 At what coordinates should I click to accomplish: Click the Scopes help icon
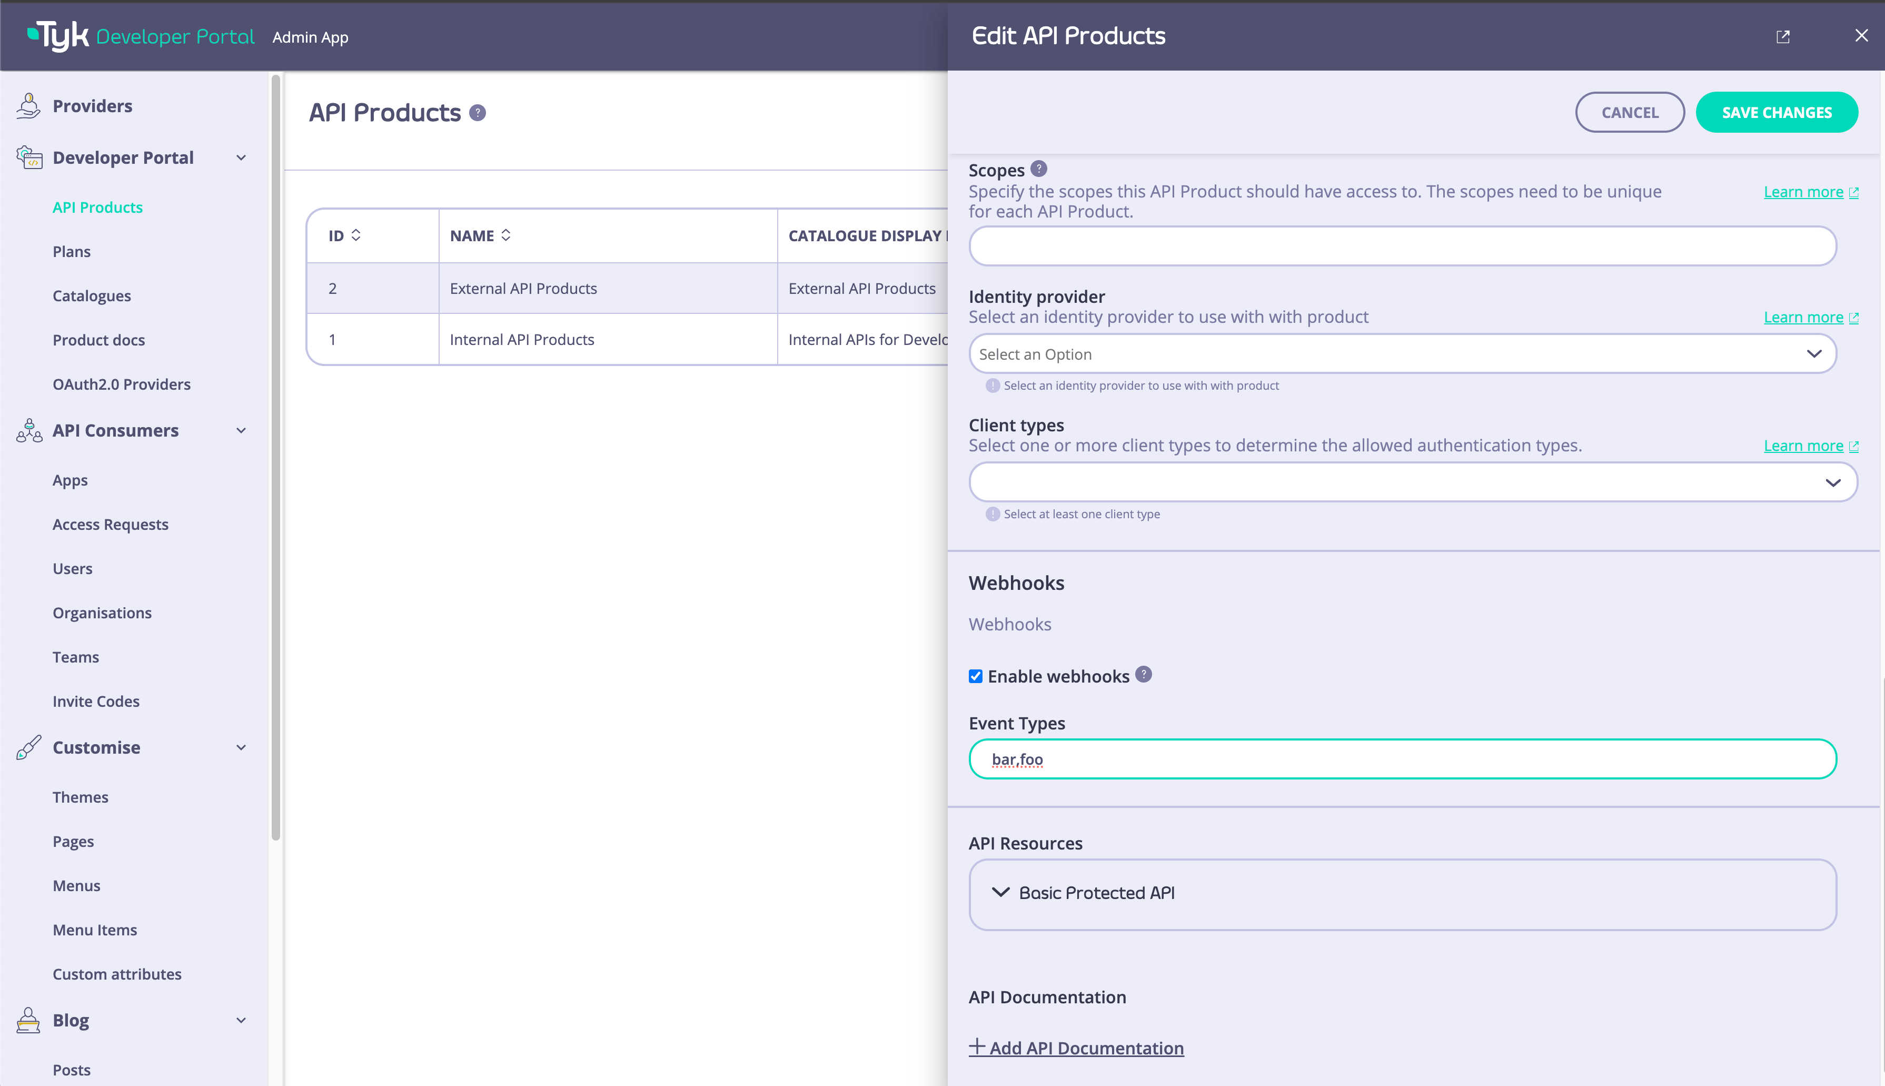1039,169
